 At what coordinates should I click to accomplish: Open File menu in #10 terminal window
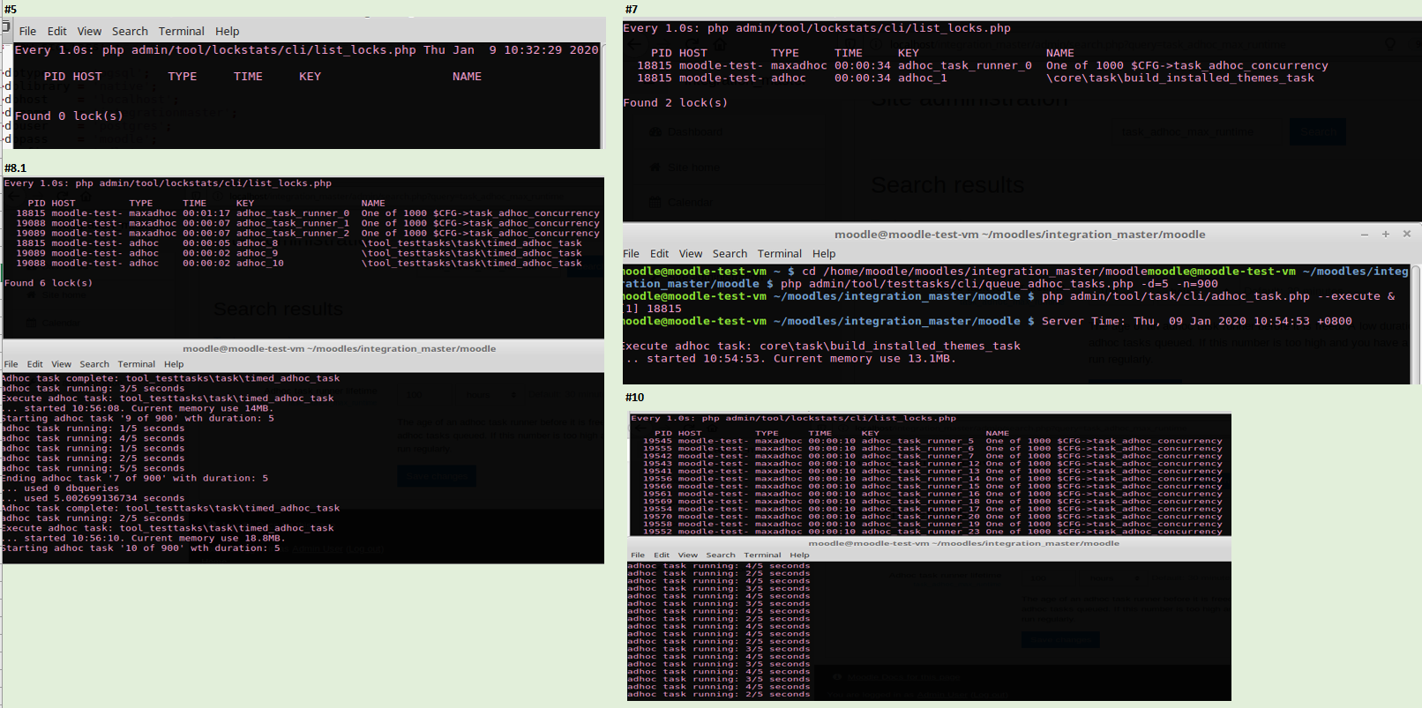click(638, 555)
